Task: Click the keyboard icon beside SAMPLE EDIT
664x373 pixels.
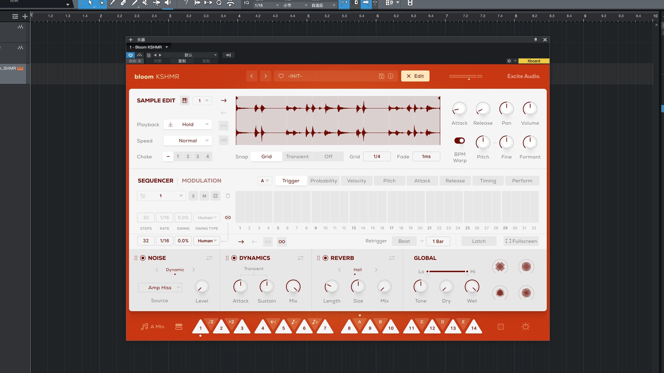Action: (185, 101)
